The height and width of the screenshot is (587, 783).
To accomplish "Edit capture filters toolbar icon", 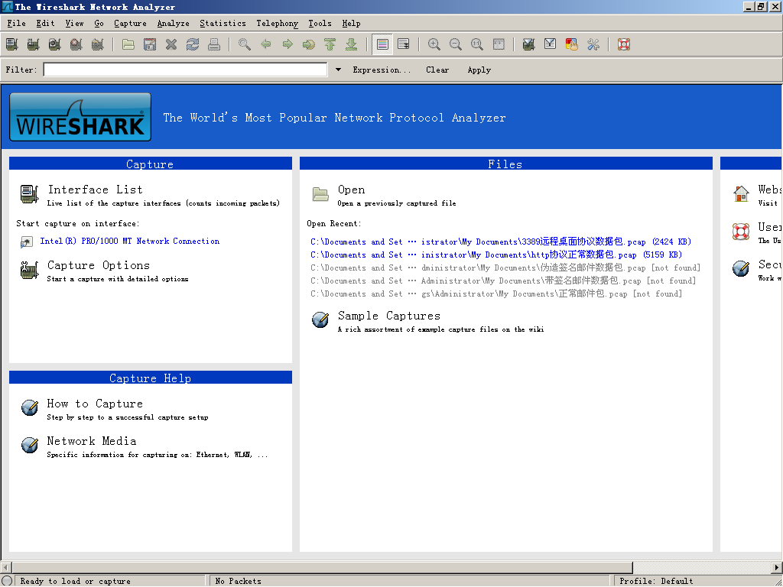I will click(529, 44).
